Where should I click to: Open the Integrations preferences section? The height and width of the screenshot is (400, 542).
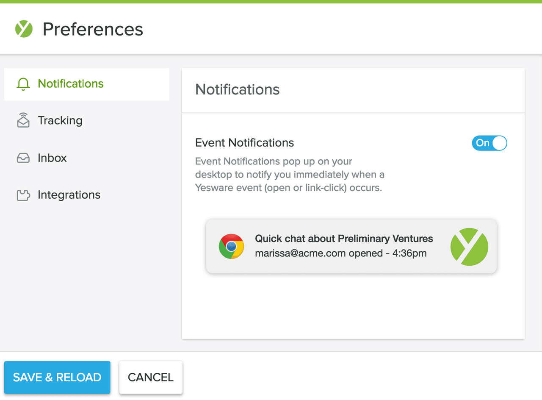pyautogui.click(x=69, y=195)
